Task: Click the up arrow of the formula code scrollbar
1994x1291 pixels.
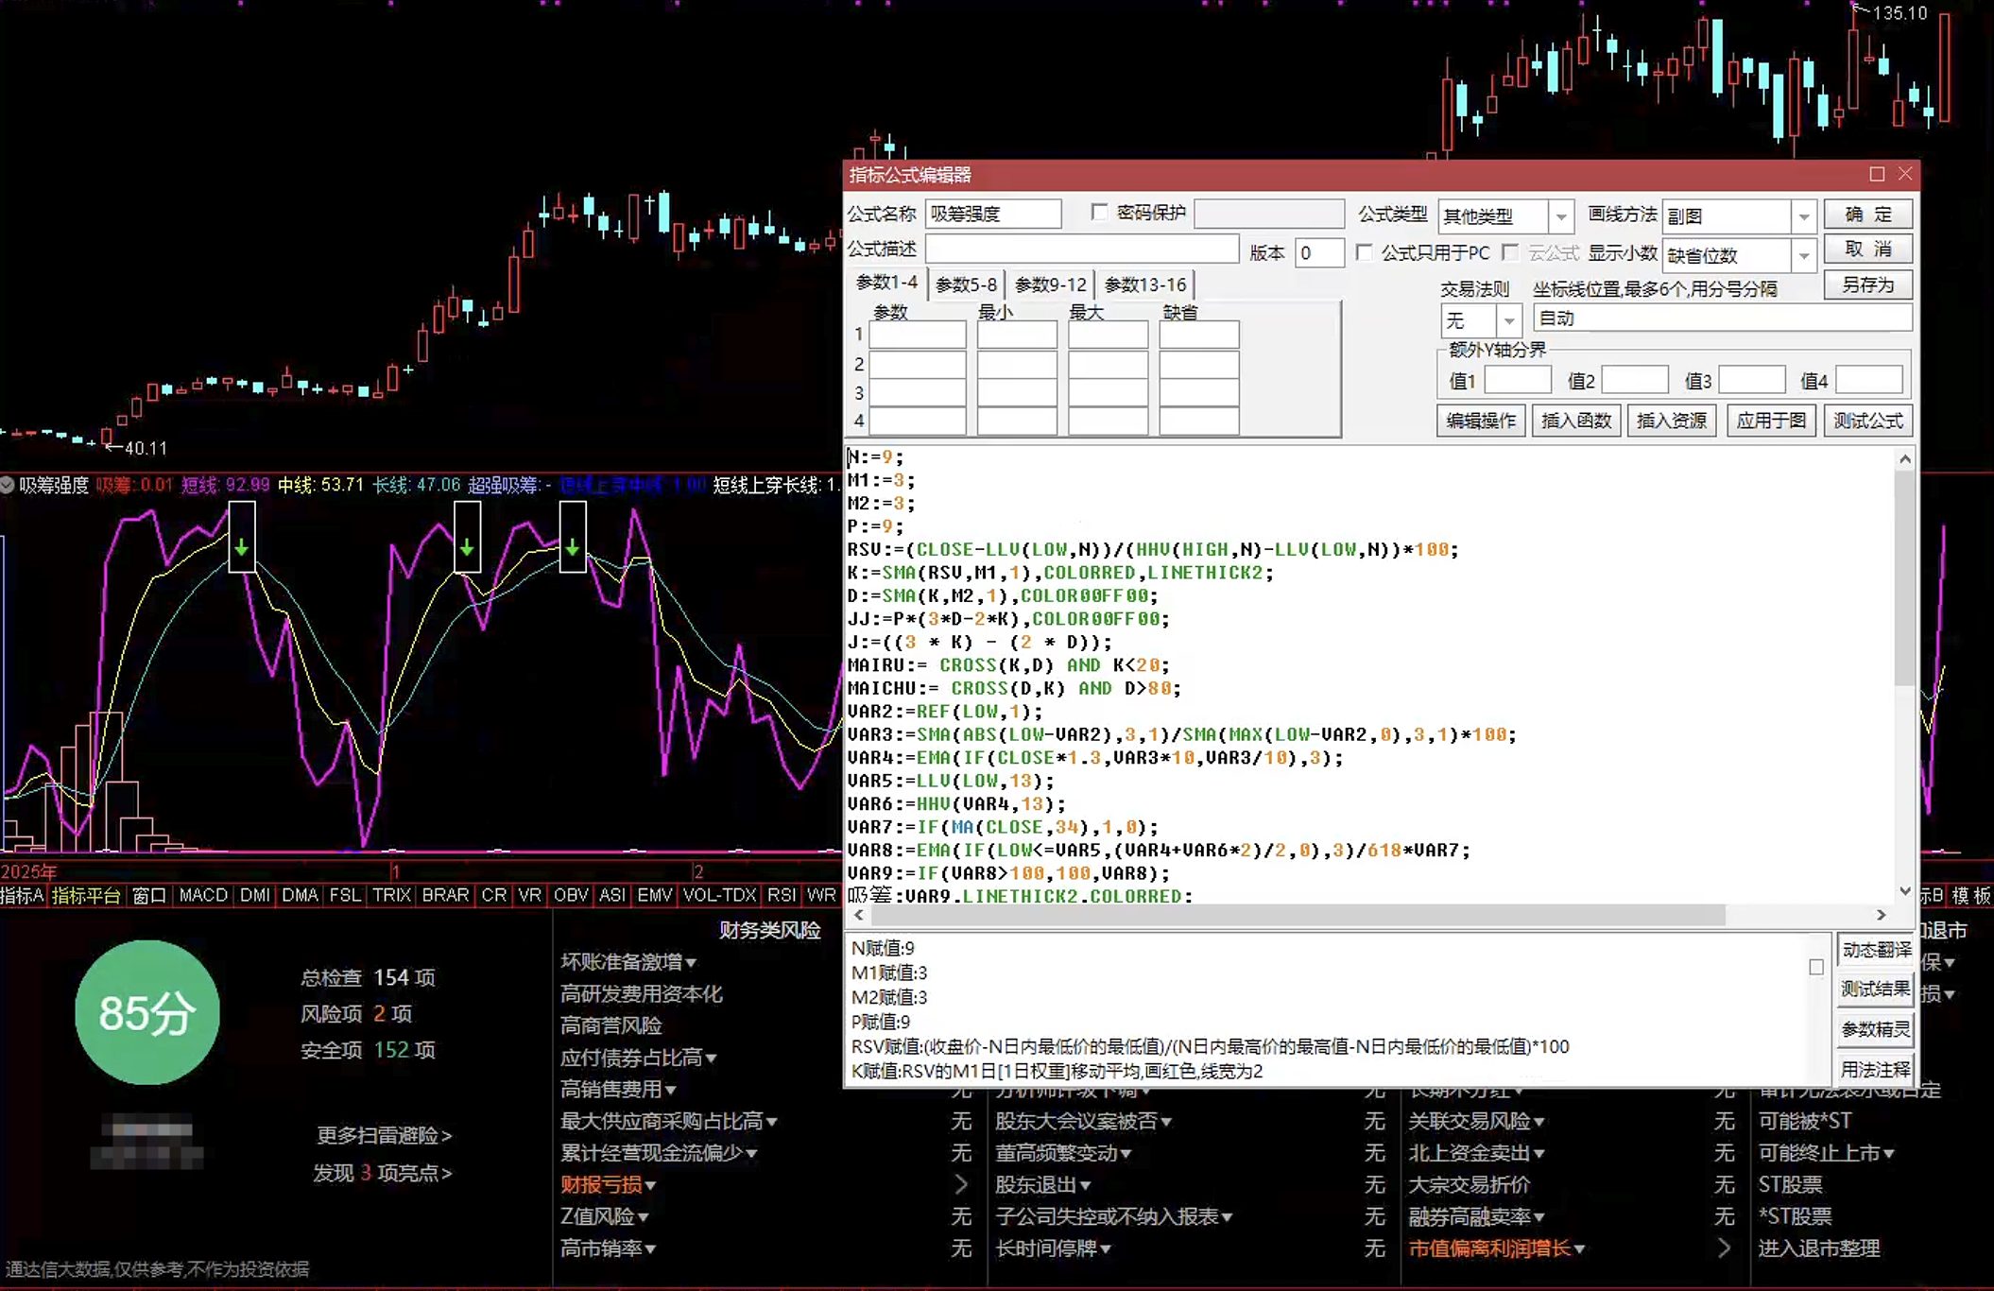Action: 1905,459
